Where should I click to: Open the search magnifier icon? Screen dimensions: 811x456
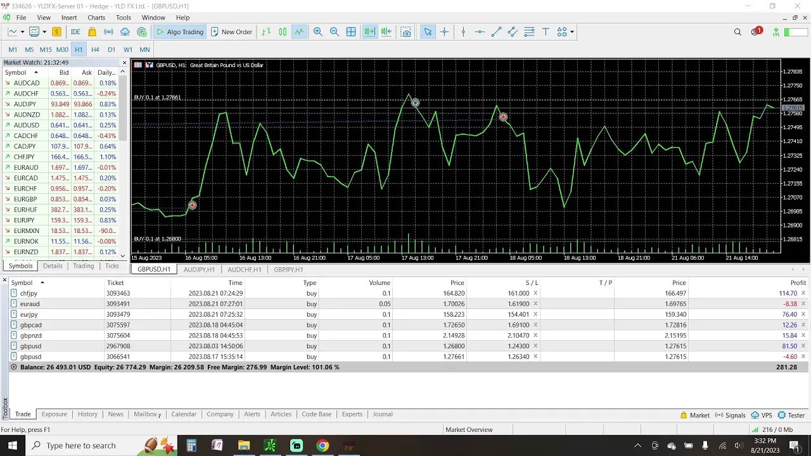[738, 32]
